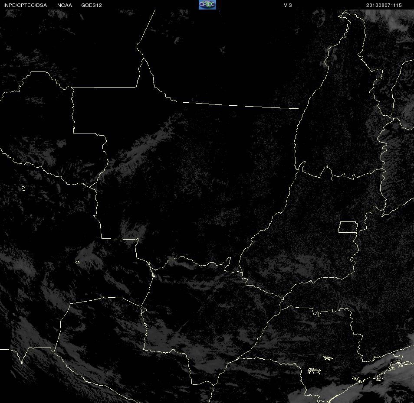Click the VIS channel label
Viewport: 414px width, 403px height.
pyautogui.click(x=288, y=5)
